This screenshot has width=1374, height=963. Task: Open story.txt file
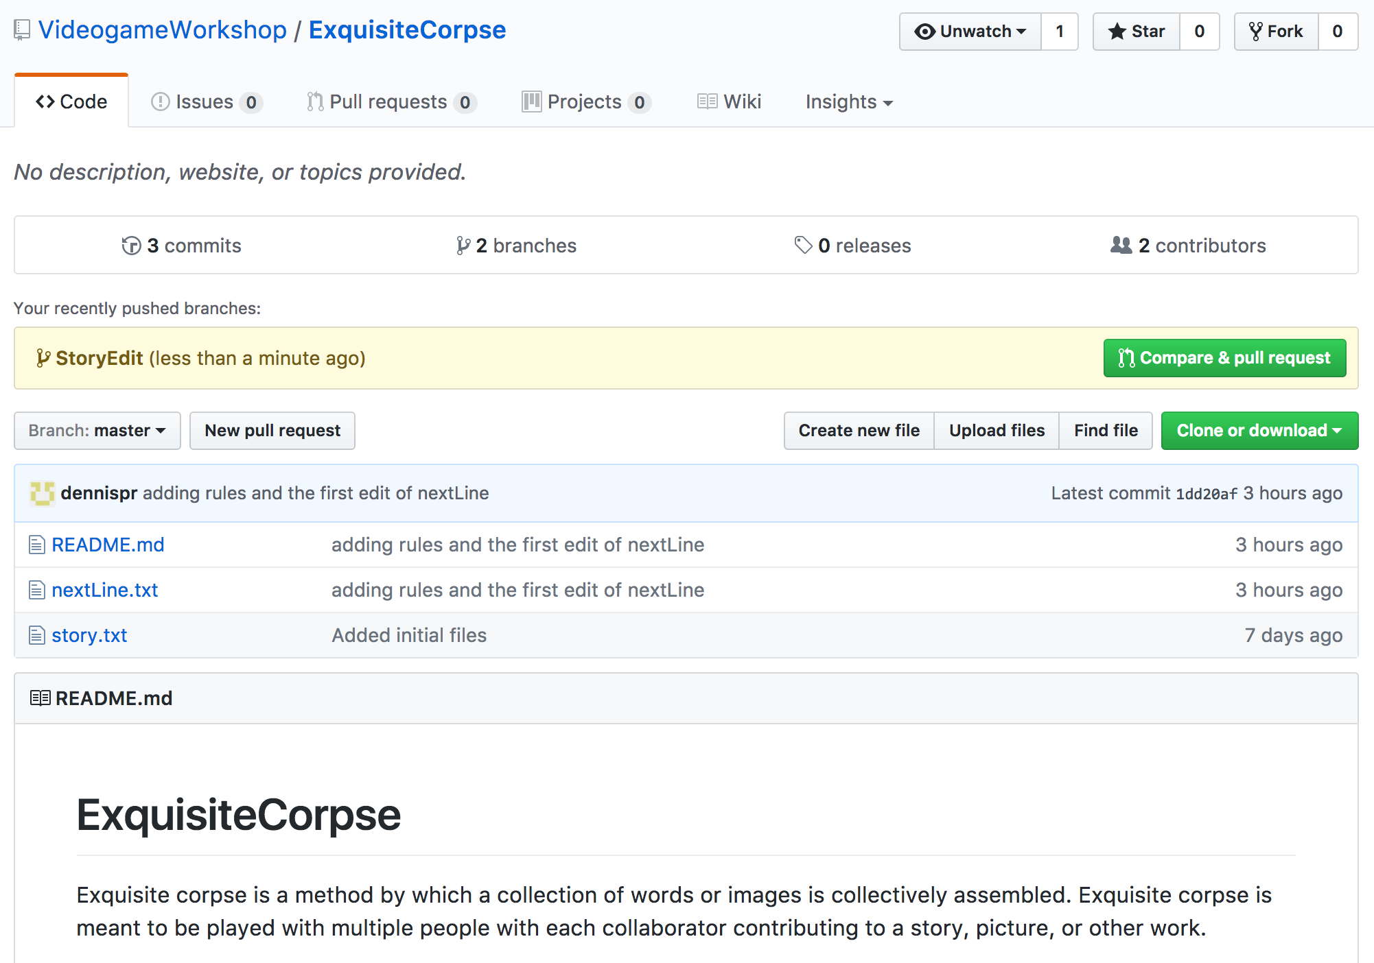pos(89,635)
